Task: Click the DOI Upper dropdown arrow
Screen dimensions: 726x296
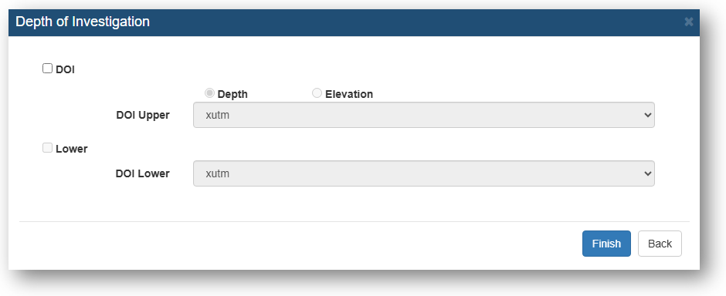Action: pos(648,115)
